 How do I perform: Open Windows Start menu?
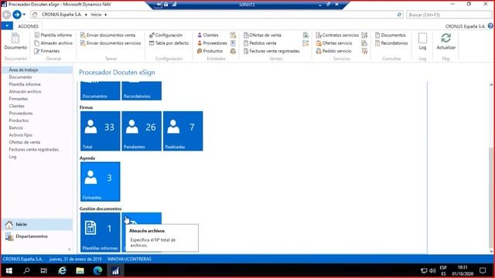9,271
